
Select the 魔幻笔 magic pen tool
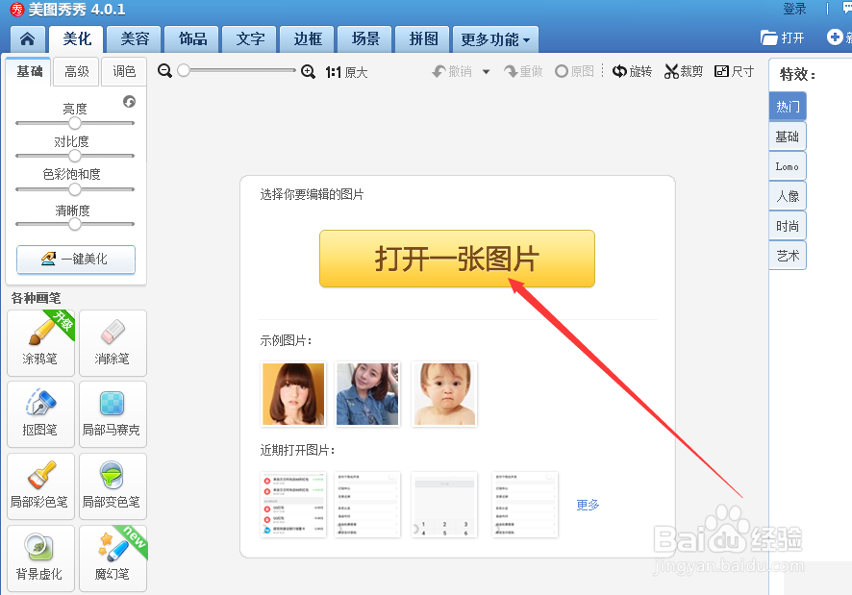pos(113,558)
